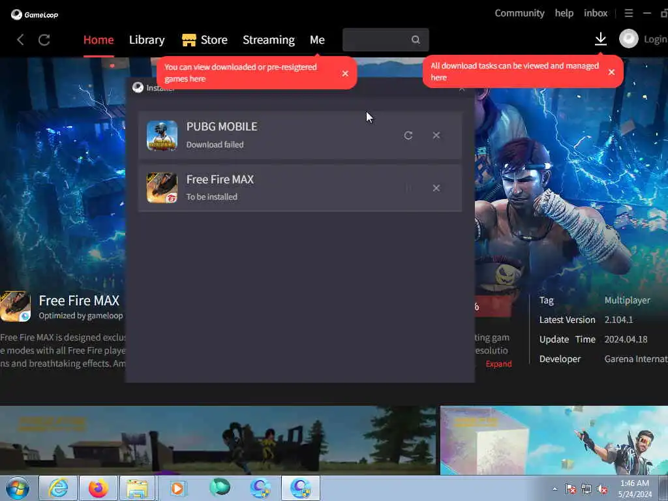The image size is (668, 501).
Task: Go to the Streaming tab
Action: [x=268, y=40]
